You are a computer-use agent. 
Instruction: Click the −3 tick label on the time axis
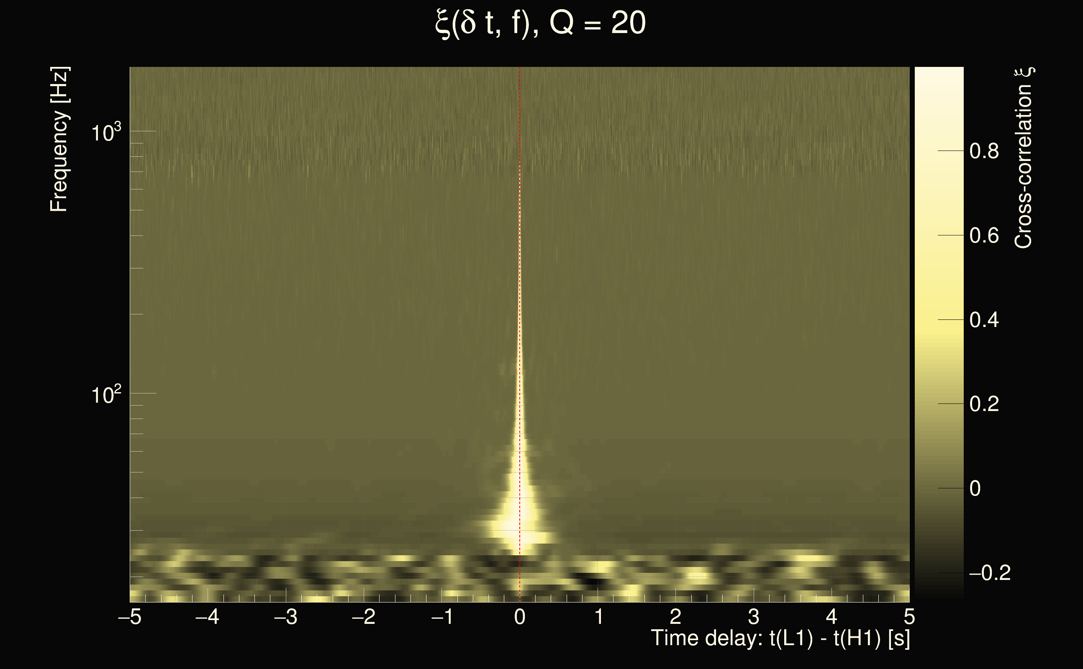[x=285, y=617]
